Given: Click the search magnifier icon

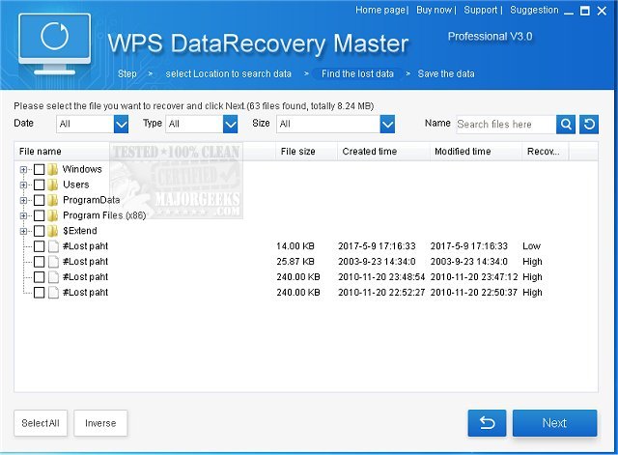Looking at the screenshot, I should coord(566,125).
